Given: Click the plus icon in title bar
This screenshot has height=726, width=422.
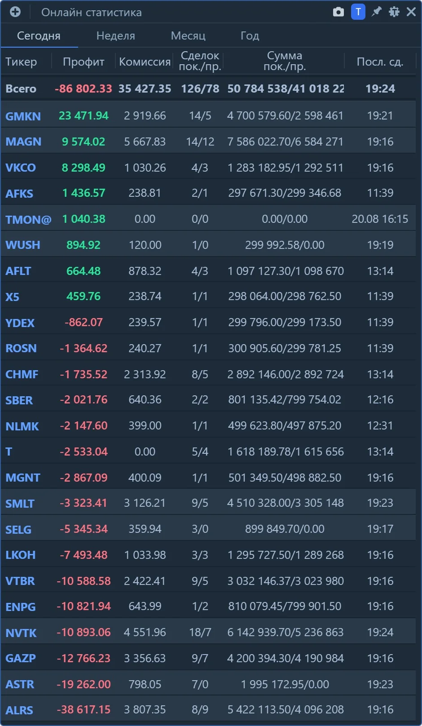Looking at the screenshot, I should [x=15, y=12].
